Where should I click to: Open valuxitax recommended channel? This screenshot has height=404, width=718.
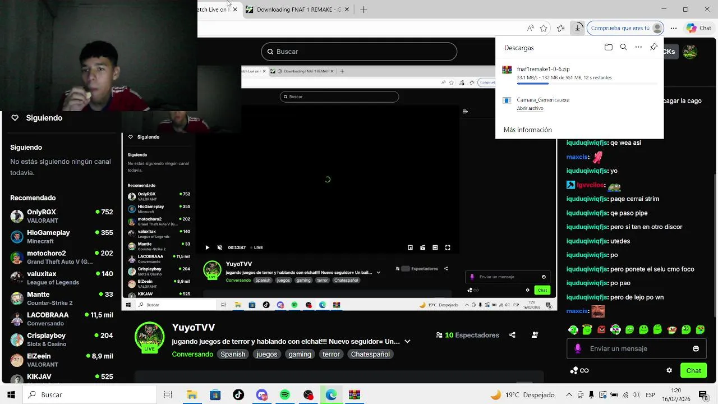[x=62, y=278]
